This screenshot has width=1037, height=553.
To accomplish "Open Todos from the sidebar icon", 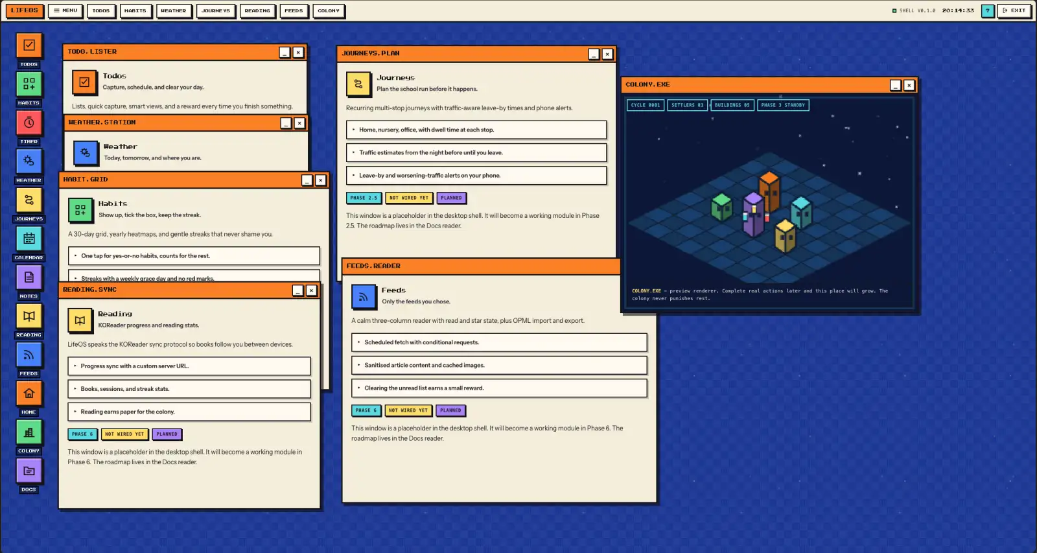I will [x=29, y=45].
